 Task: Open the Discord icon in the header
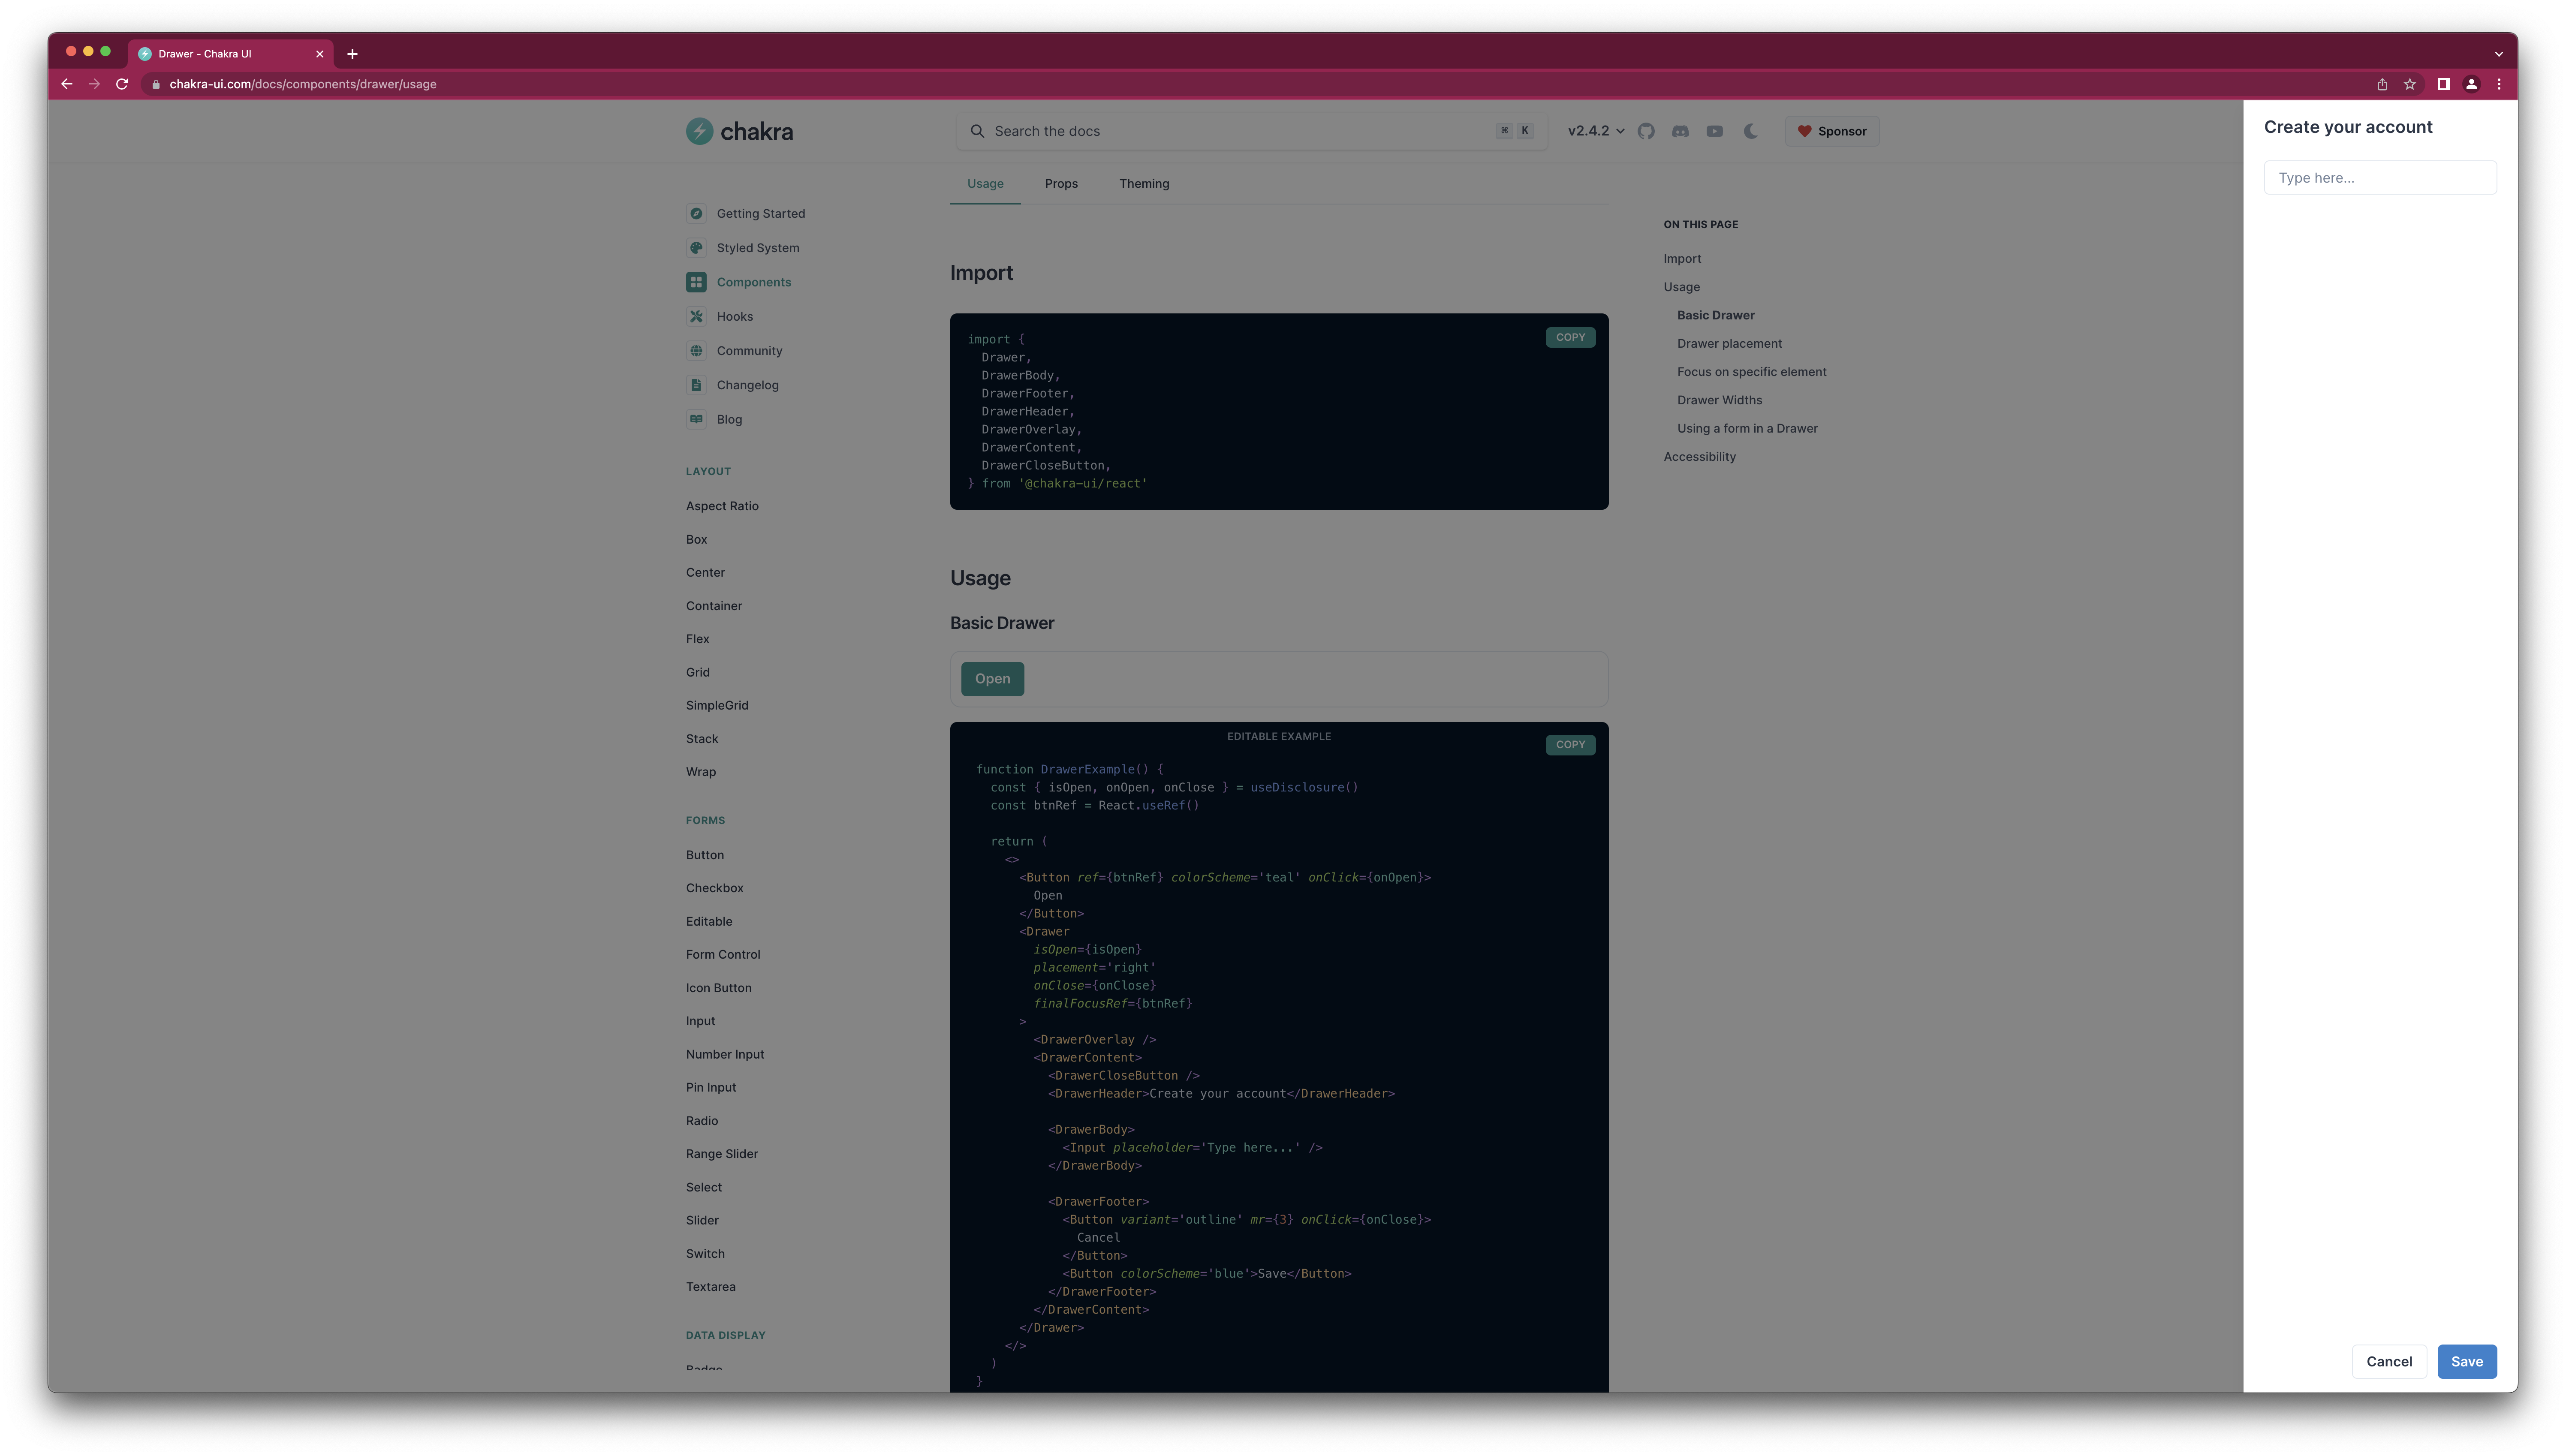pyautogui.click(x=1681, y=131)
